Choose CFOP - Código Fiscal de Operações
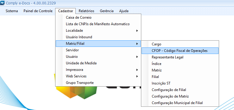This screenshot has width=234, height=110. [180, 51]
